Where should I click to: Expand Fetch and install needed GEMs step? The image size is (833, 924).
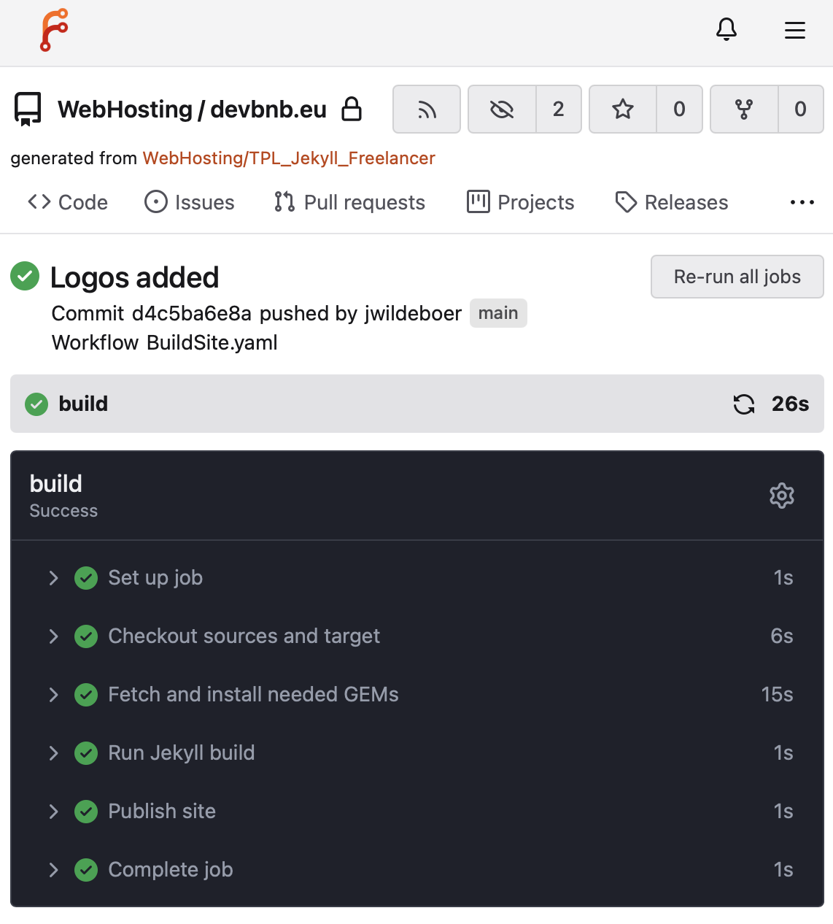417,695
